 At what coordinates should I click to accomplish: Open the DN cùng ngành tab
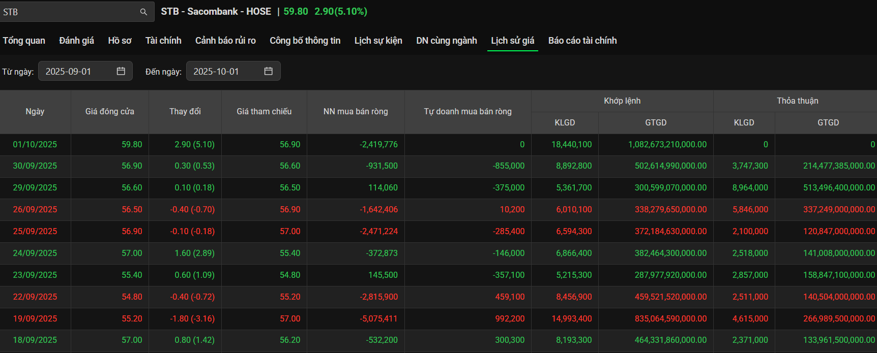click(x=446, y=41)
